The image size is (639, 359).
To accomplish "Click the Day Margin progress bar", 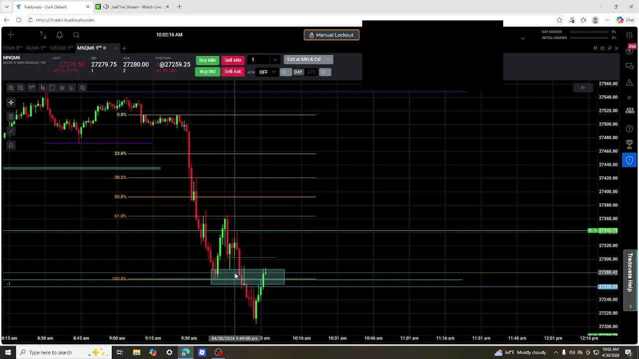I will (590, 32).
